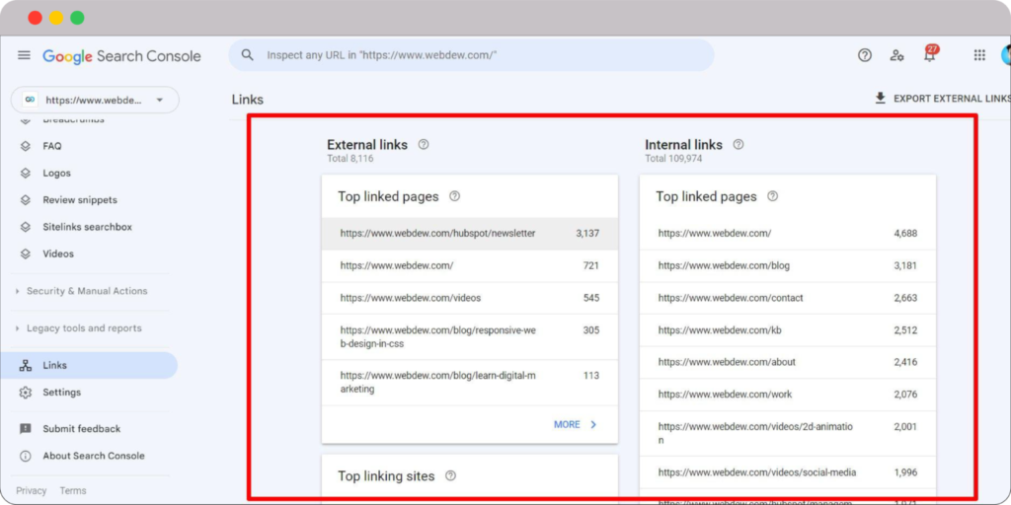Click the green macOS zoom button
1011x505 pixels.
(77, 18)
